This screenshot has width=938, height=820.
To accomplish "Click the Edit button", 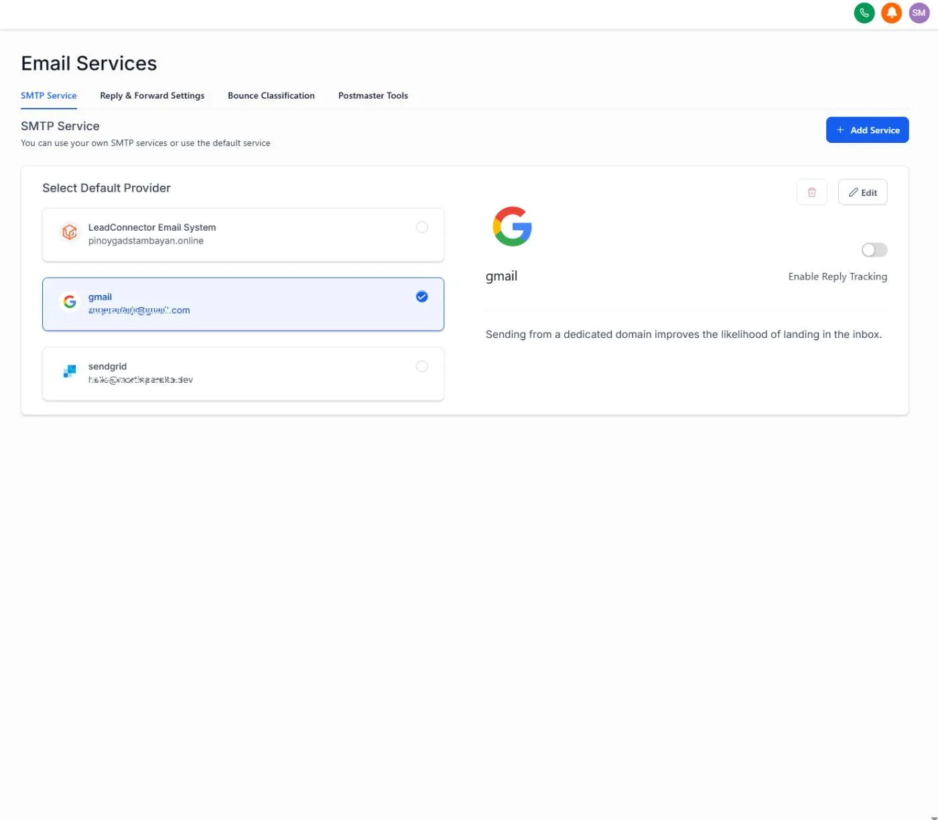I will tap(863, 192).
